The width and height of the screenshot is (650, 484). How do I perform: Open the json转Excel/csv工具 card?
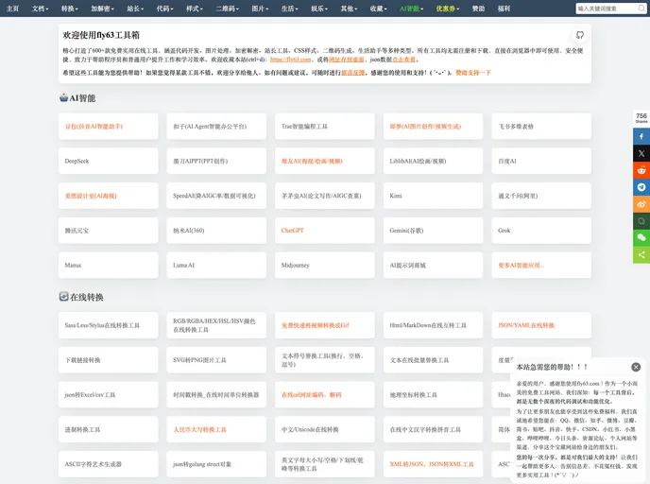109,395
